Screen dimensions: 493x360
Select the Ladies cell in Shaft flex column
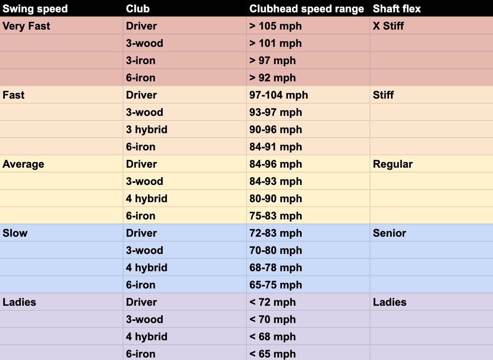point(389,302)
